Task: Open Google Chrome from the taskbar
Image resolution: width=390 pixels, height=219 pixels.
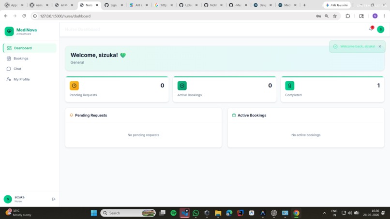Action: click(x=296, y=213)
